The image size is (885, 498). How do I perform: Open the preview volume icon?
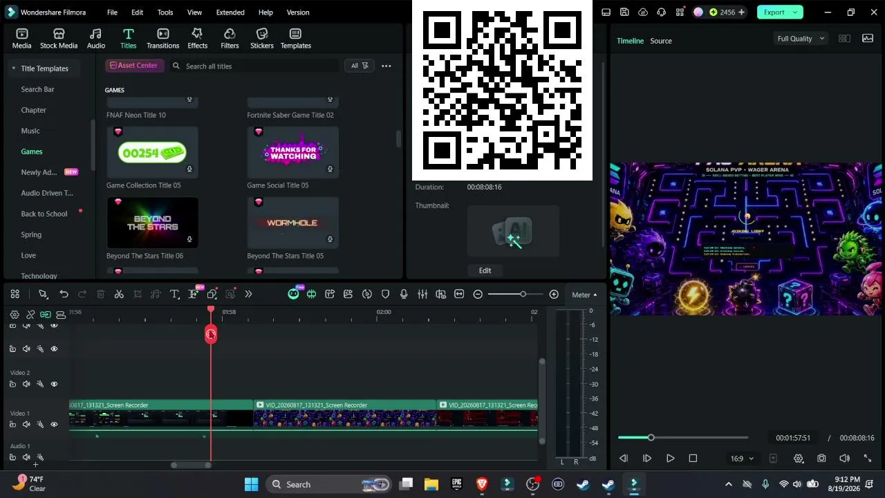[x=844, y=459]
